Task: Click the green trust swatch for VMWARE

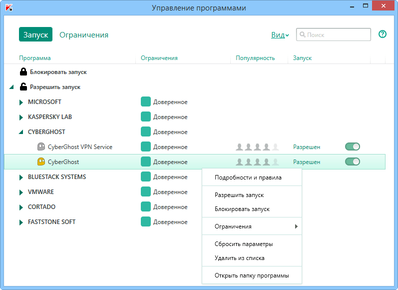Action: 146,191
